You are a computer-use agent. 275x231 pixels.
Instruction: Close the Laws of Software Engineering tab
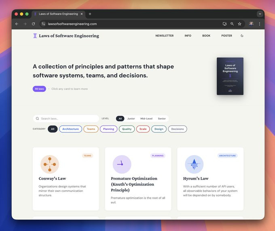click(82, 14)
